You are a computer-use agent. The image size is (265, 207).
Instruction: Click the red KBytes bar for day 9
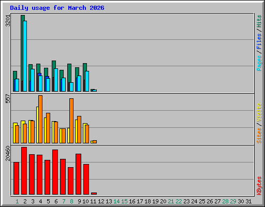coord(78,174)
